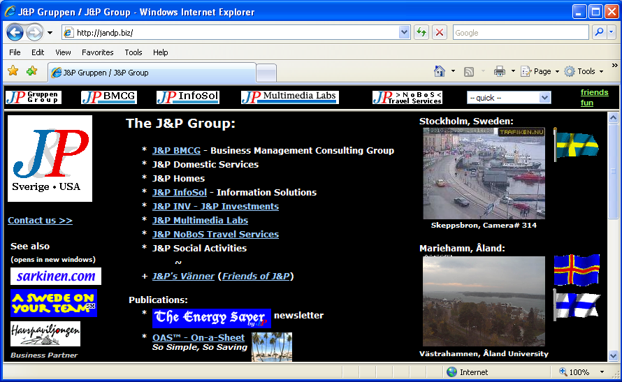Open the Favorites menu

tap(97, 52)
